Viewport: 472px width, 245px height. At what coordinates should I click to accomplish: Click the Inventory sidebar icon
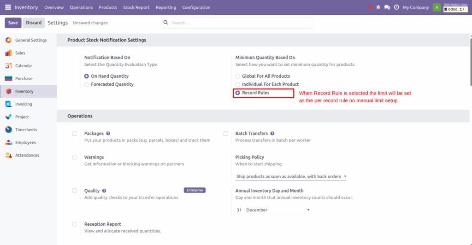tap(8, 91)
